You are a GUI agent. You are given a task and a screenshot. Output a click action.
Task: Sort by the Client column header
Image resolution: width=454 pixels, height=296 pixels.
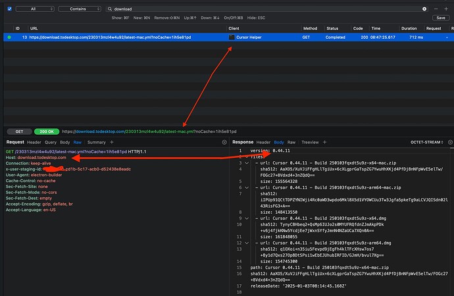point(234,28)
